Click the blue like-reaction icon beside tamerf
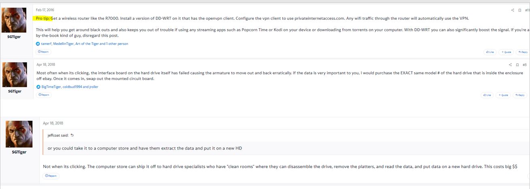Viewport: 530px width, 189px height. [38, 44]
